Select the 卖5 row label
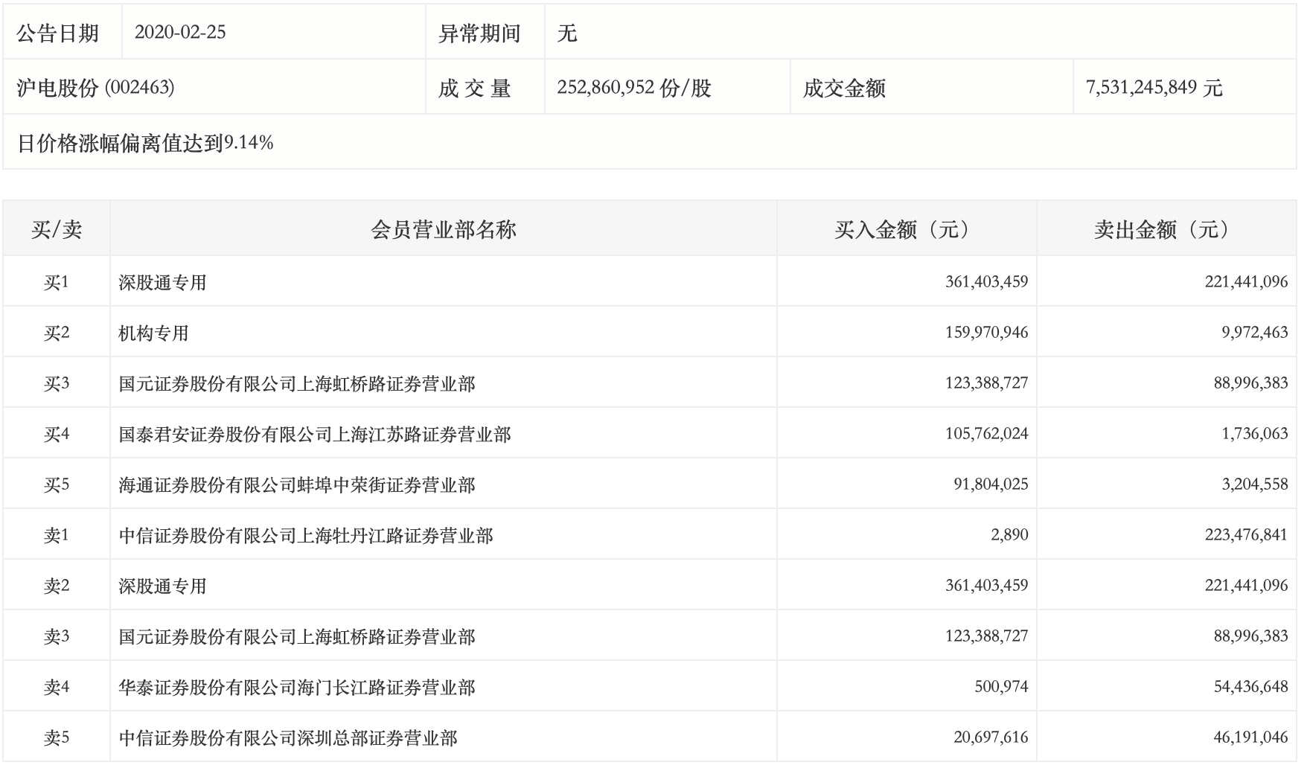 pyautogui.click(x=57, y=738)
